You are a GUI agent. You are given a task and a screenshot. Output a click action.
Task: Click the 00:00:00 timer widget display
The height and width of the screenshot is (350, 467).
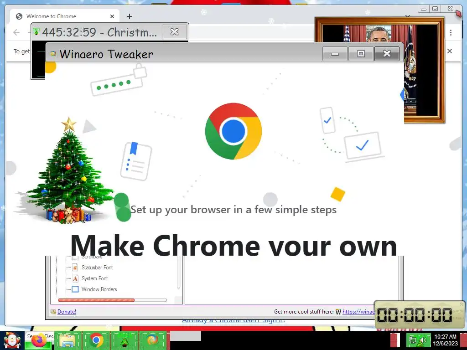(x=415, y=314)
